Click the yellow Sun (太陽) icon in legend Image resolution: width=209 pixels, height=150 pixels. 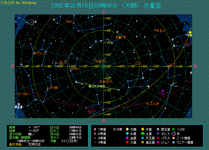(127, 129)
